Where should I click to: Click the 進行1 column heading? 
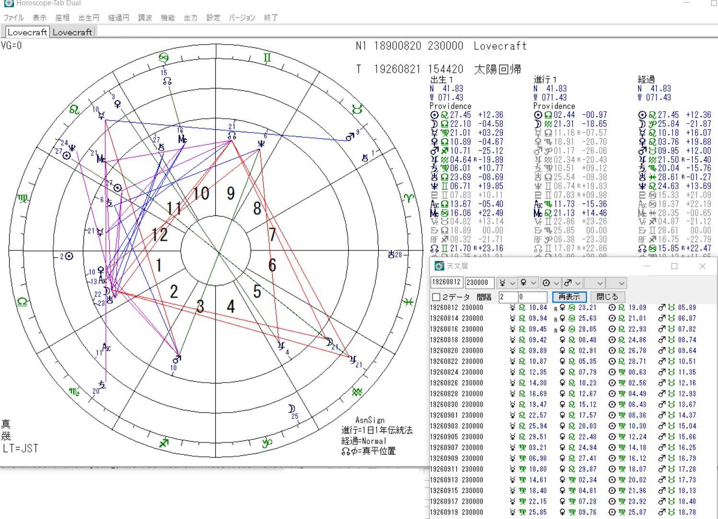click(545, 79)
